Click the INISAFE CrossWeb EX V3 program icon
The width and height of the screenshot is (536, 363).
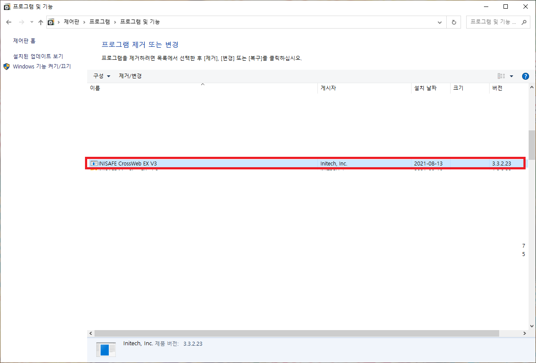[x=94, y=163]
